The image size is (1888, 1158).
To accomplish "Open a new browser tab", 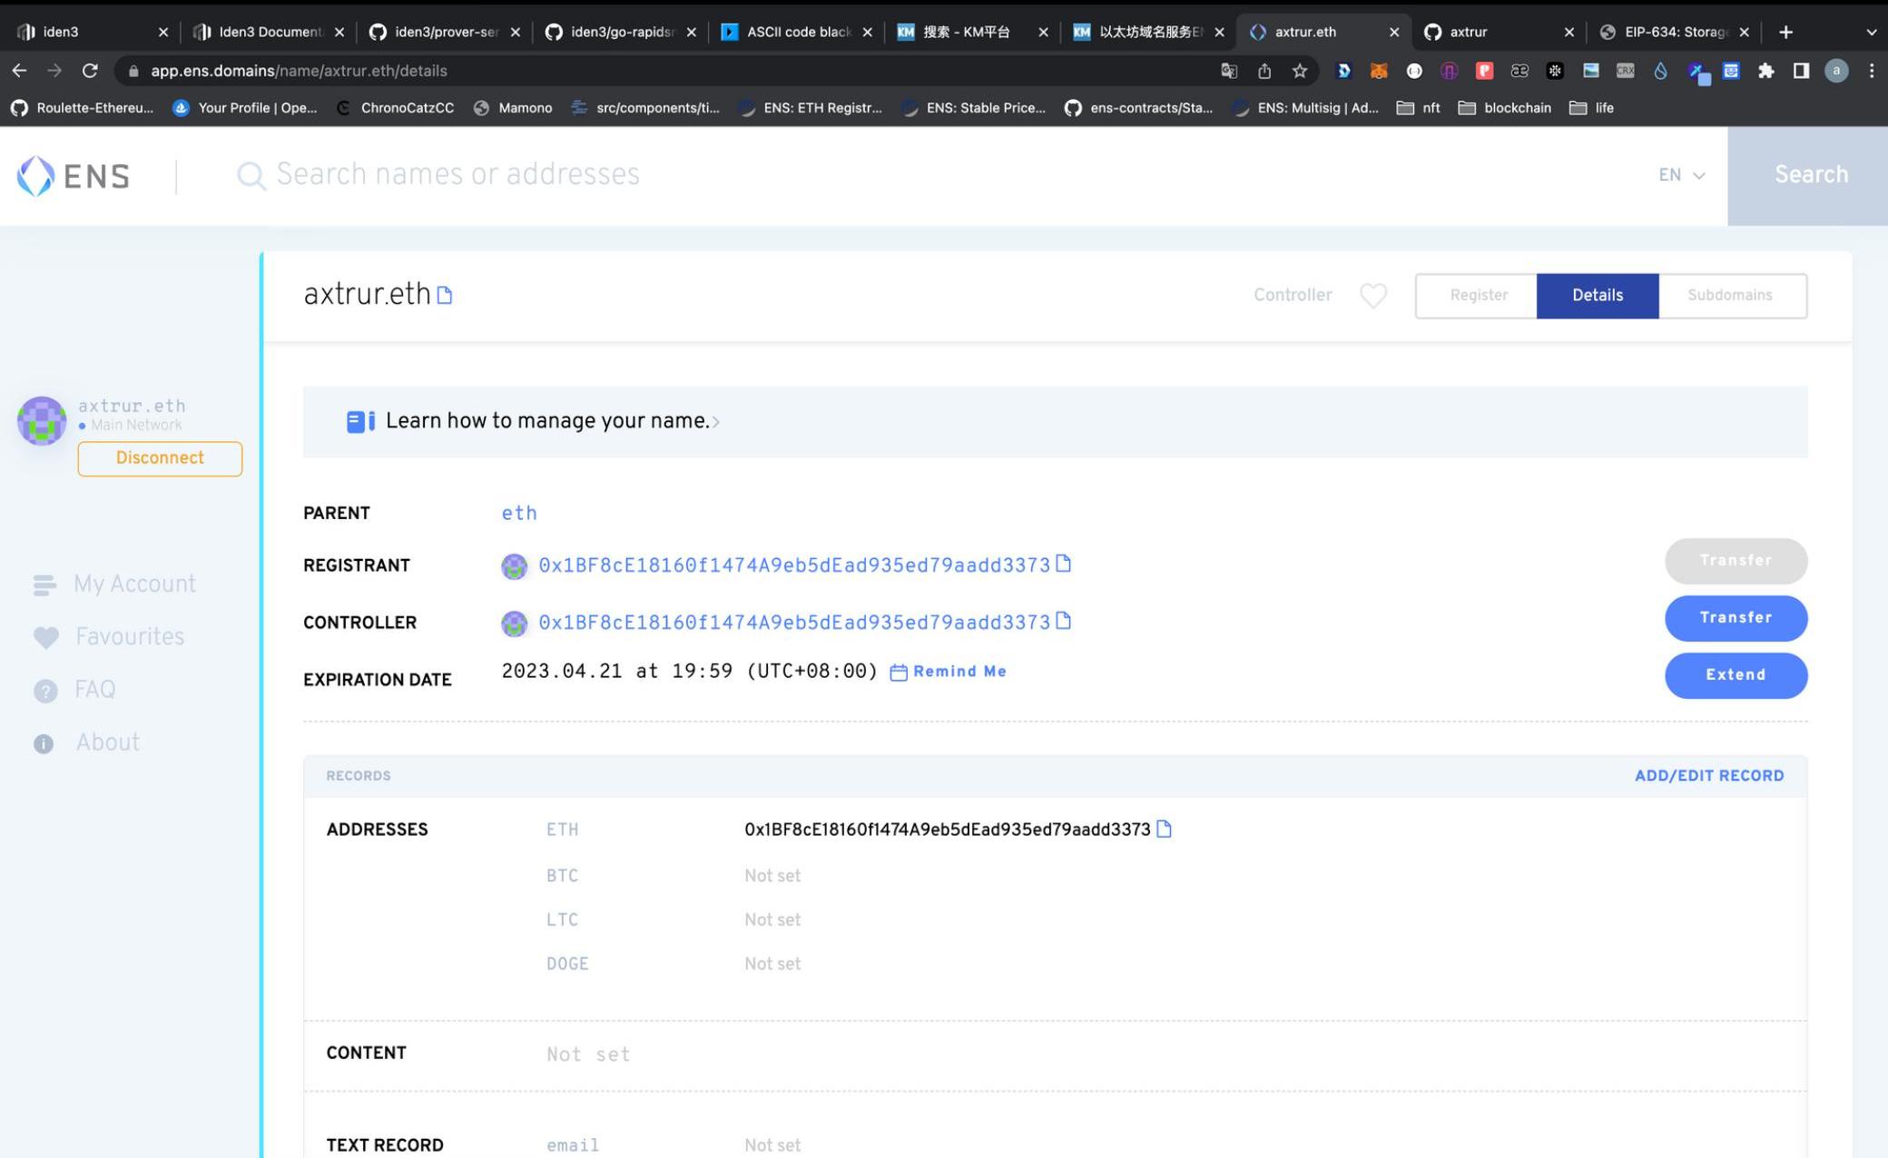I will pyautogui.click(x=1785, y=32).
